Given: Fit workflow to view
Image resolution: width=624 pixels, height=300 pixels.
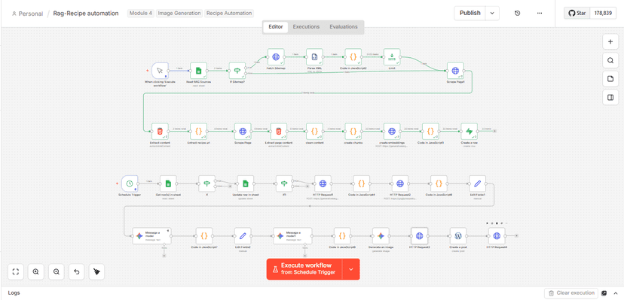Looking at the screenshot, I should click(x=16, y=272).
